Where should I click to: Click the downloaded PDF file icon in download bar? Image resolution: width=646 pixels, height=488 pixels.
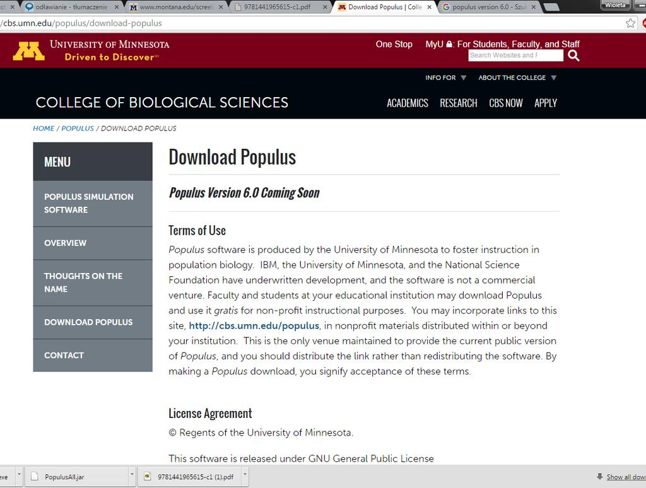pos(147,477)
